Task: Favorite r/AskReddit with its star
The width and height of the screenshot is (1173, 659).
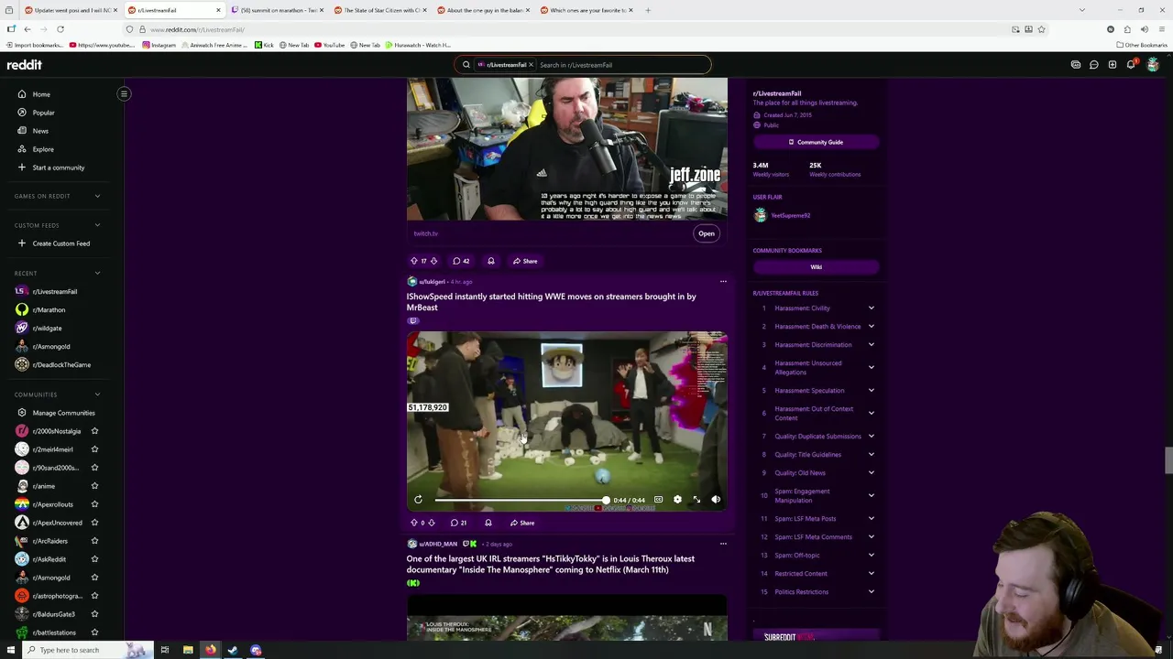Action: click(x=94, y=559)
